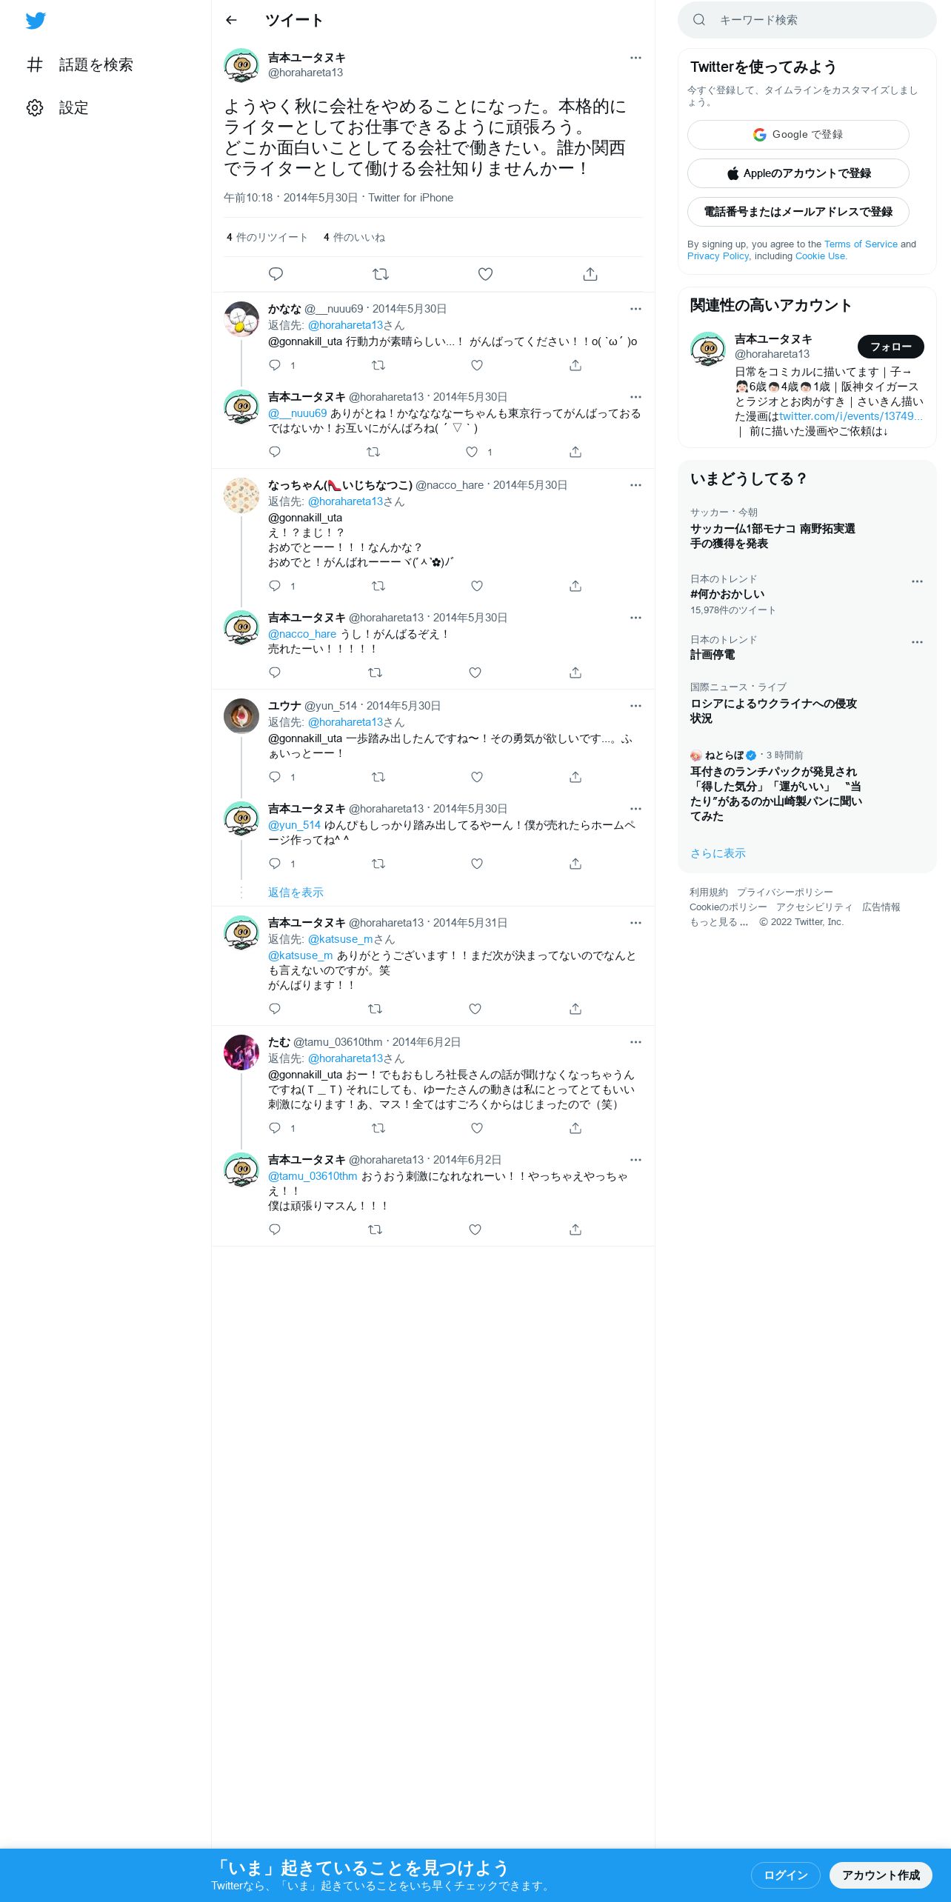
Task: Retweet the main tweet
Action: [x=381, y=274]
